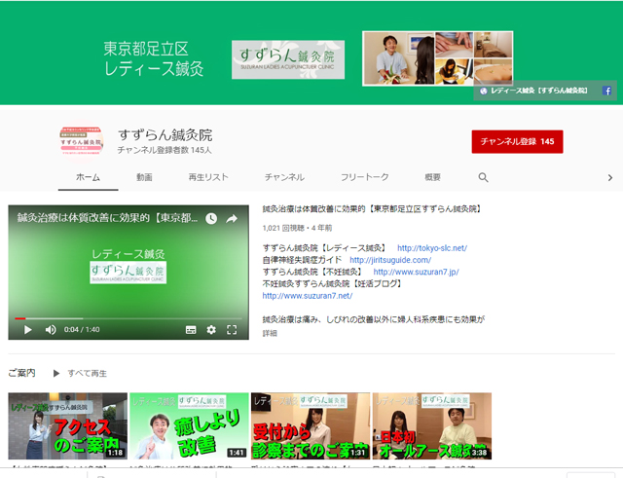The width and height of the screenshot is (623, 478).
Task: Click the Watch Later clock icon
Action: pos(211,218)
